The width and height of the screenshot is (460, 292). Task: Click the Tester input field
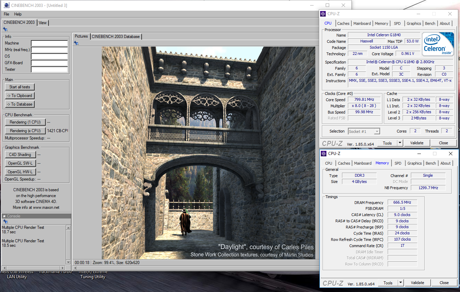pyautogui.click(x=49, y=69)
